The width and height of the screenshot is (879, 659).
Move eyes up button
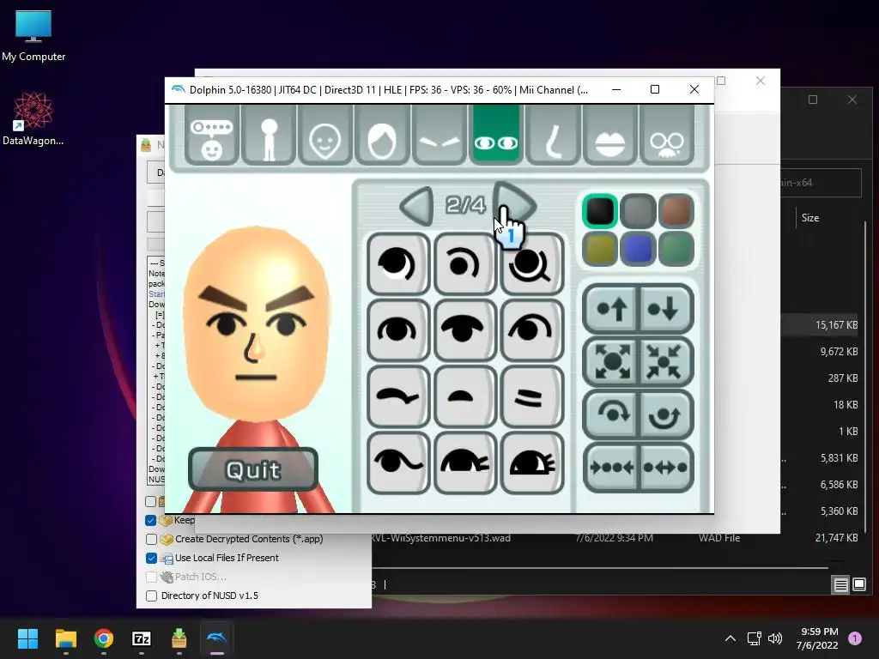point(611,309)
